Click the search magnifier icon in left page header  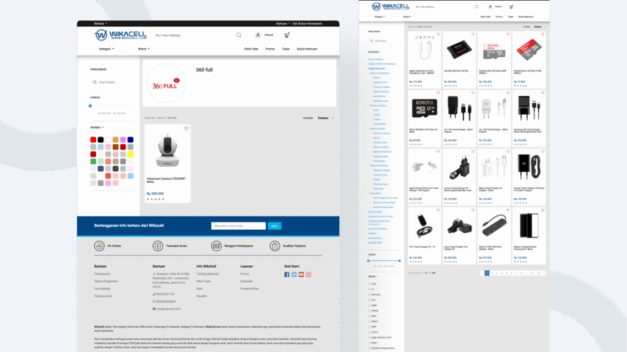coord(239,35)
